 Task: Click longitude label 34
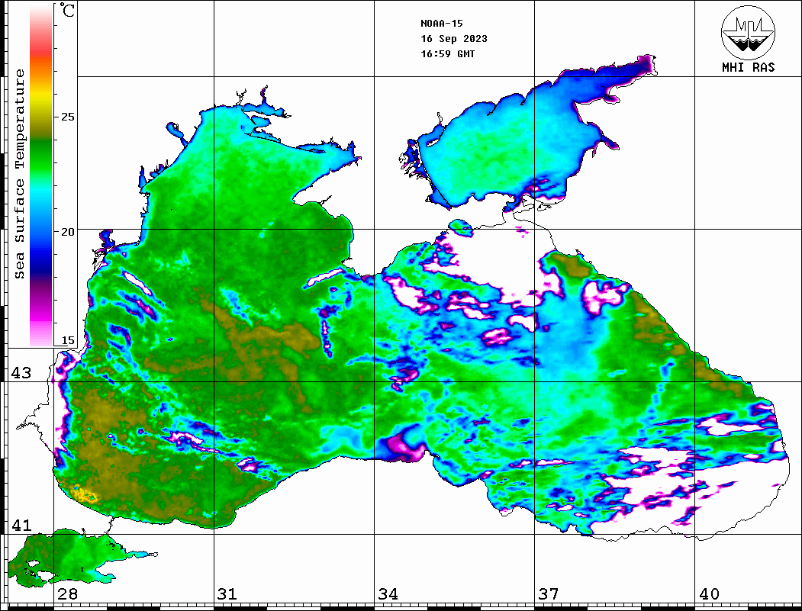pyautogui.click(x=388, y=593)
